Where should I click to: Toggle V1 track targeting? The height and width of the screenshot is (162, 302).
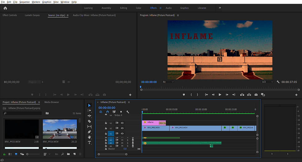click(111, 134)
